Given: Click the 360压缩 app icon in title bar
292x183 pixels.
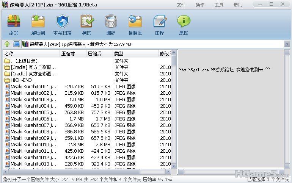Looking at the screenshot, I should (5, 5).
